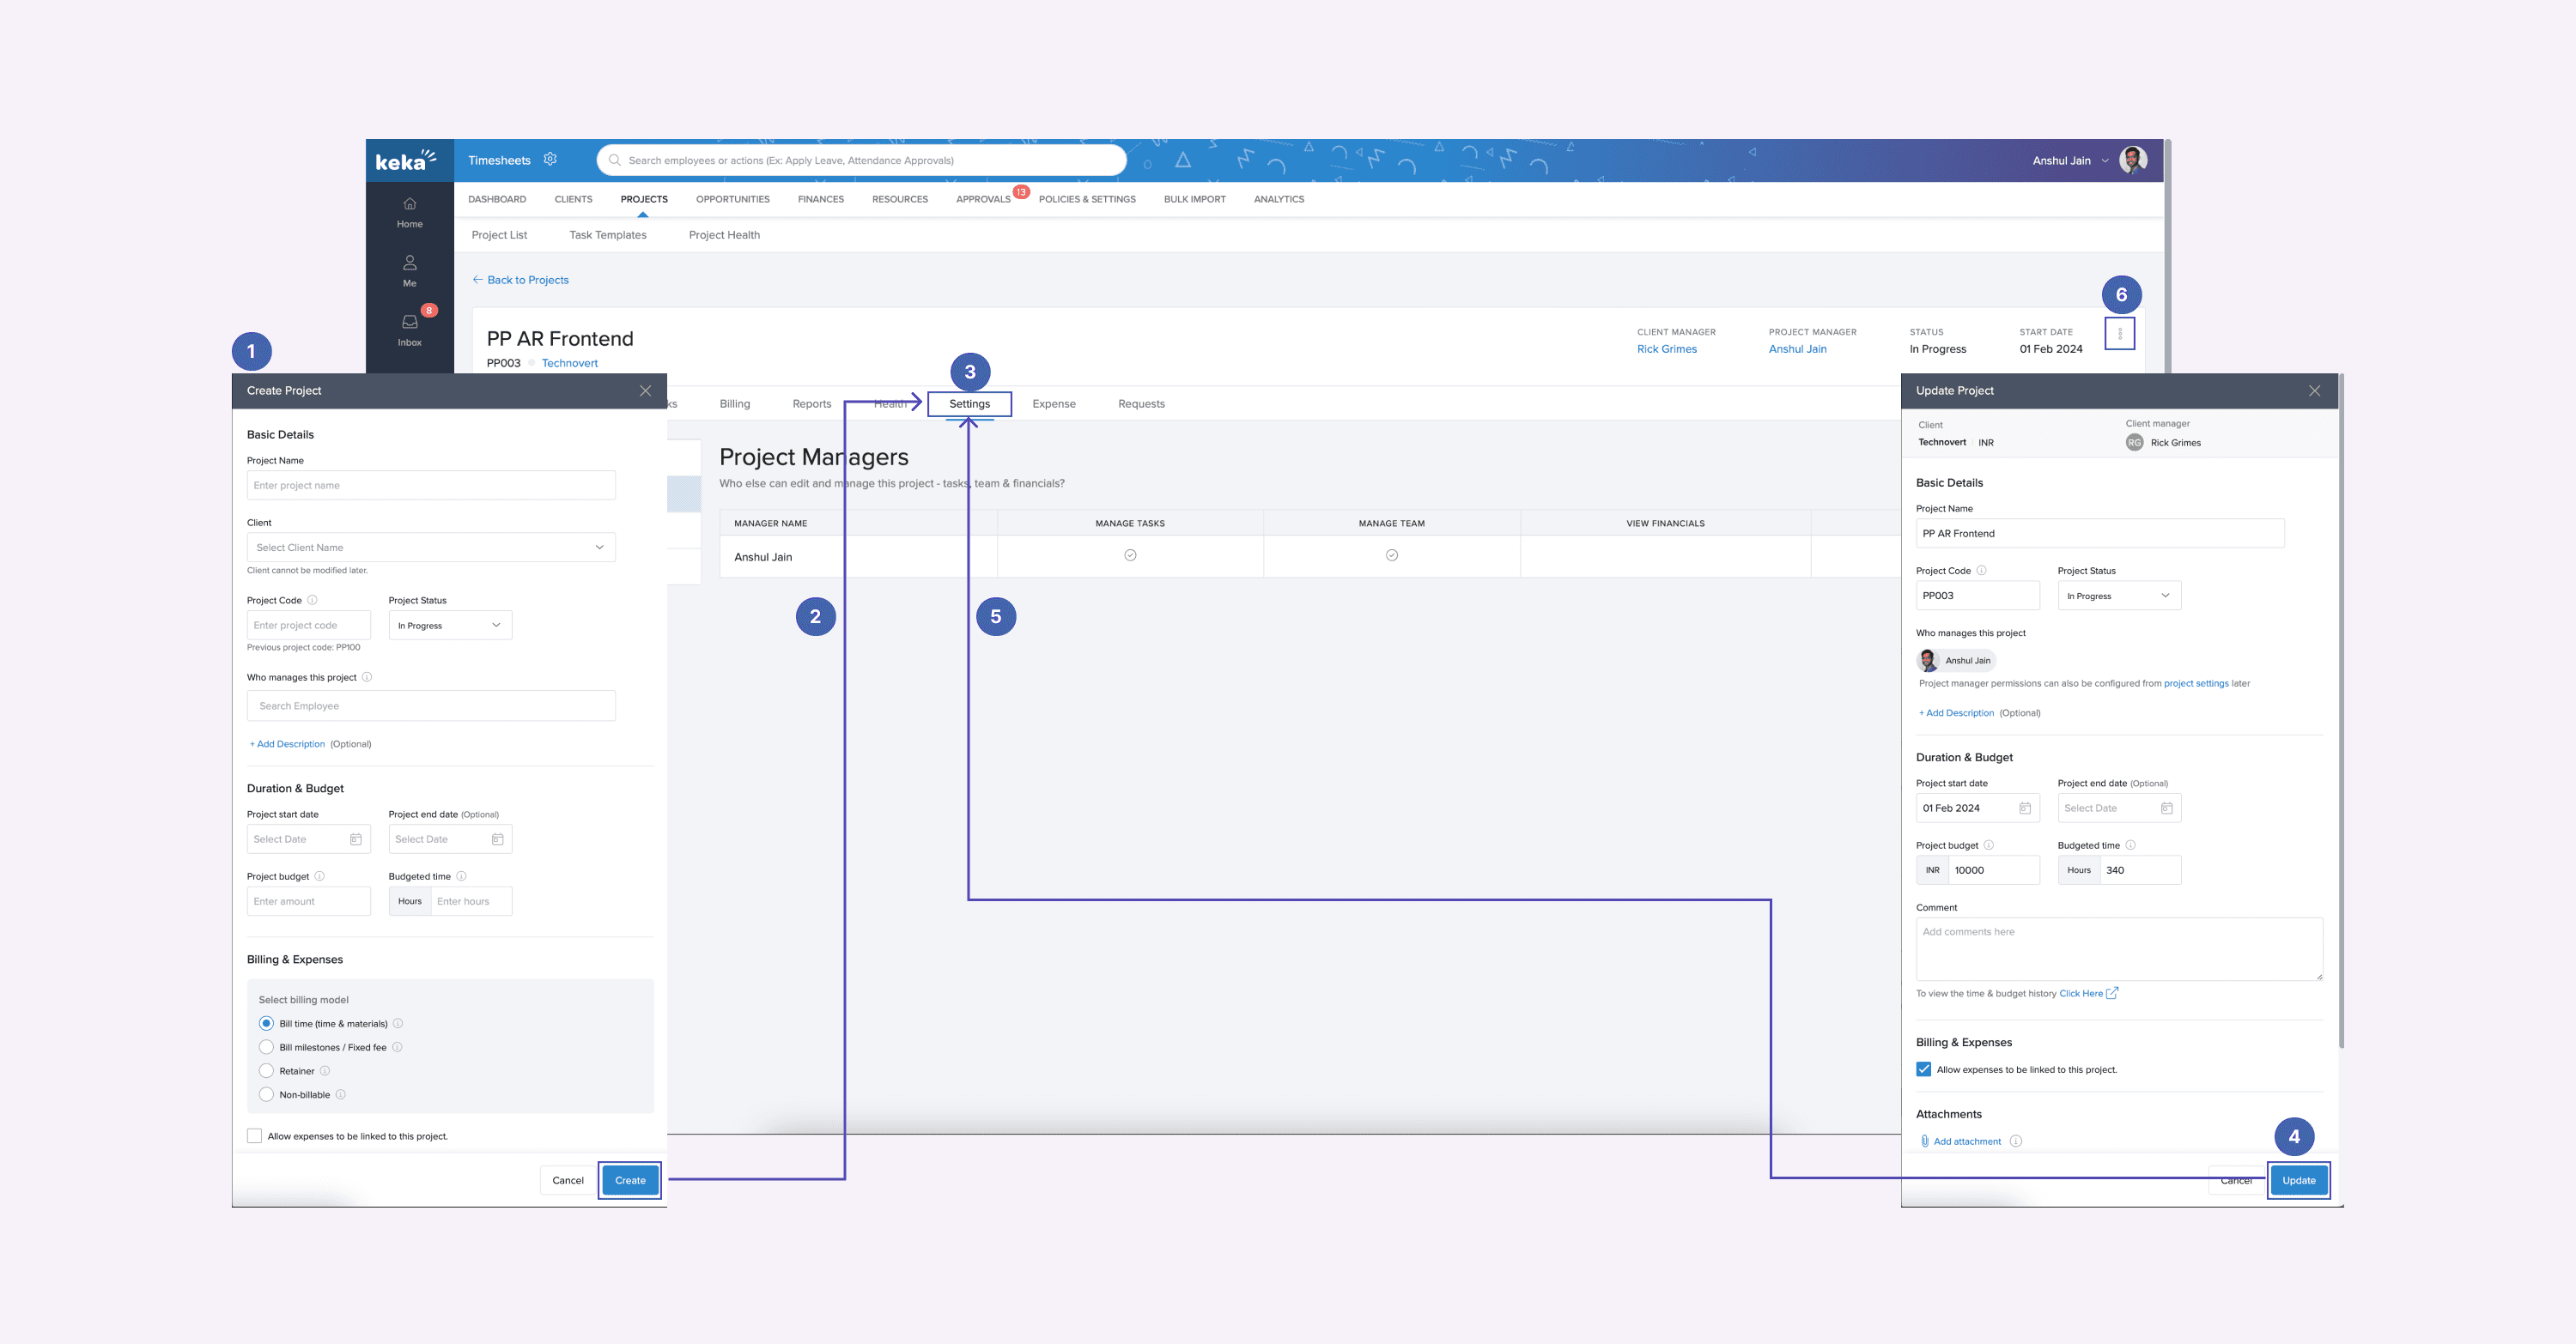Expand Select Client Name dropdown
Image resolution: width=2576 pixels, height=1344 pixels.
[431, 548]
